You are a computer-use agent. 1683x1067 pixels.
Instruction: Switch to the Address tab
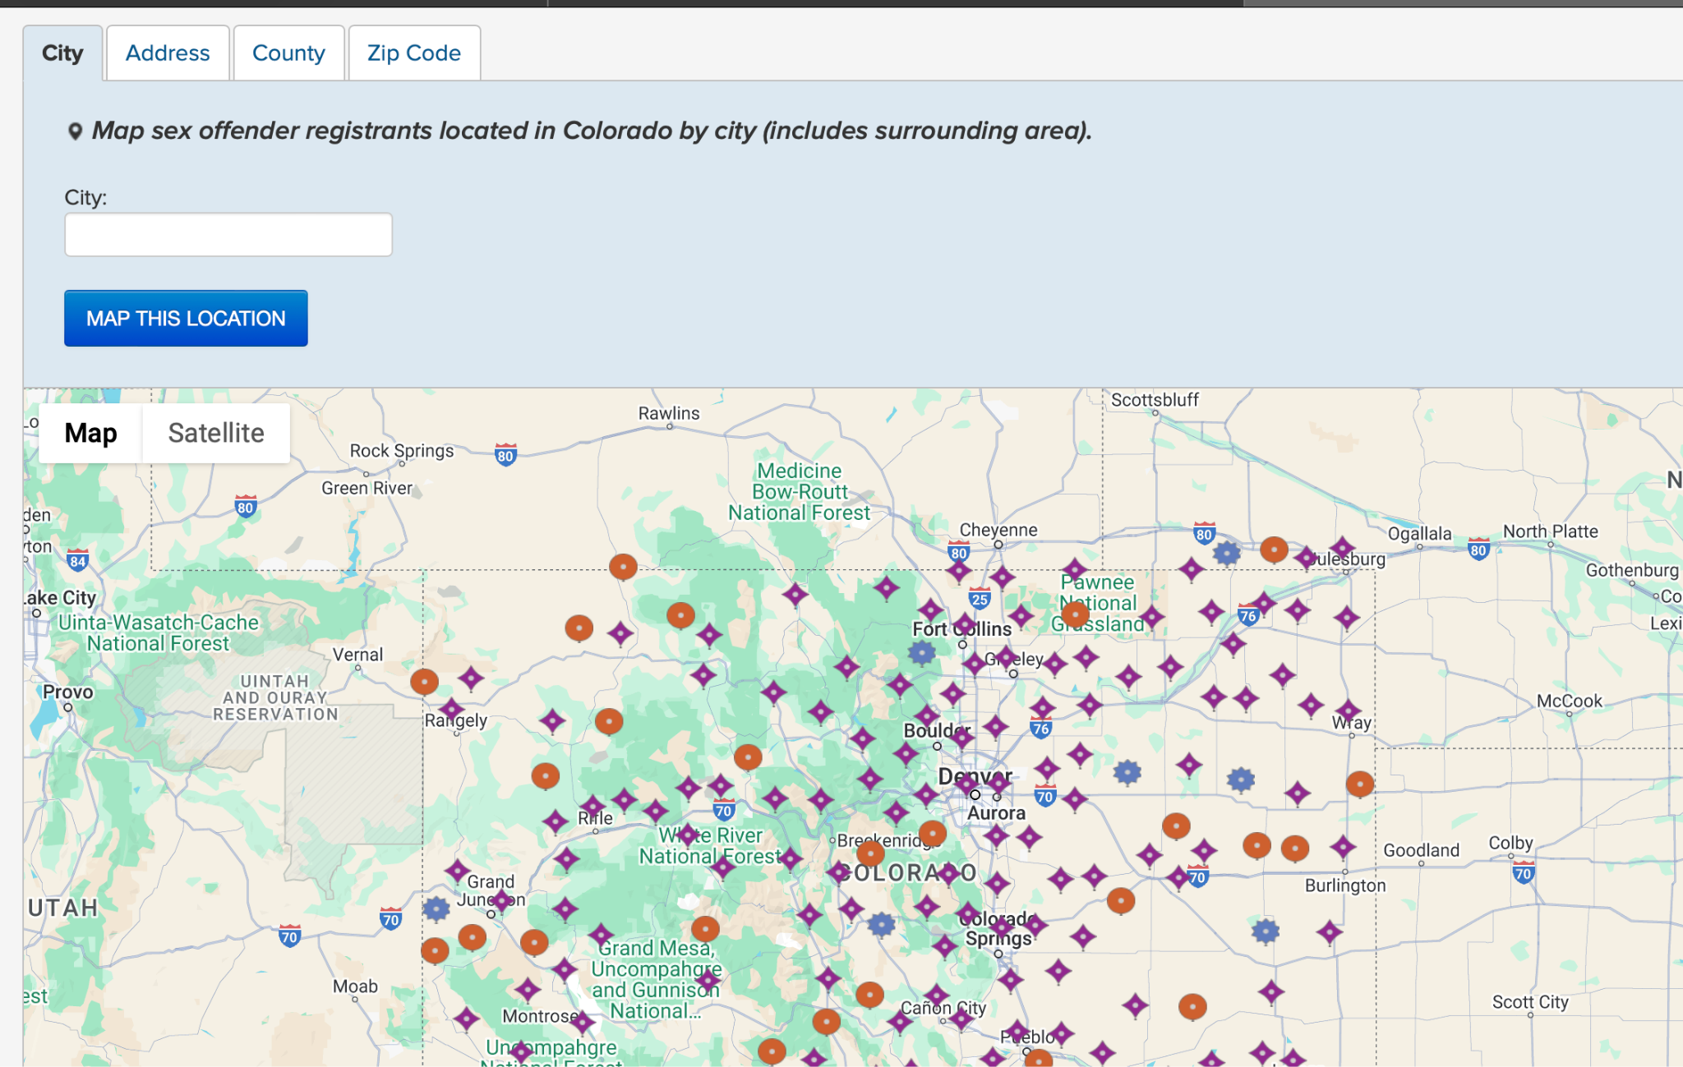167,53
